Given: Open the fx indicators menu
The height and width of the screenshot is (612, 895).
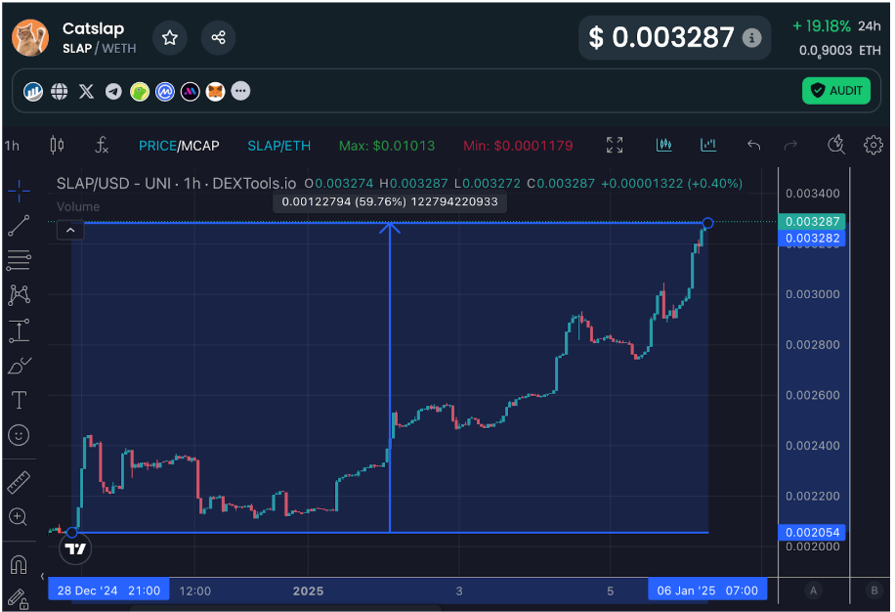Looking at the screenshot, I should point(102,146).
